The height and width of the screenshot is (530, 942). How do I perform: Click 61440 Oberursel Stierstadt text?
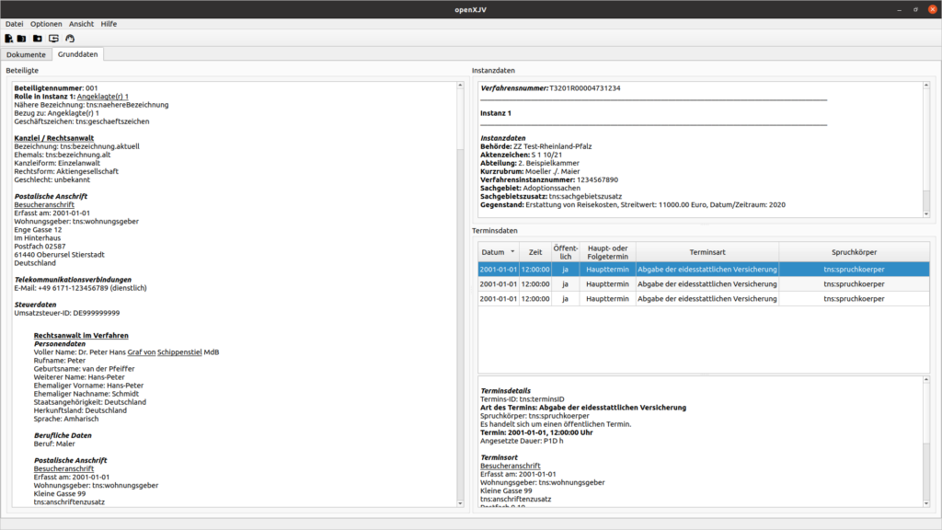[60, 255]
